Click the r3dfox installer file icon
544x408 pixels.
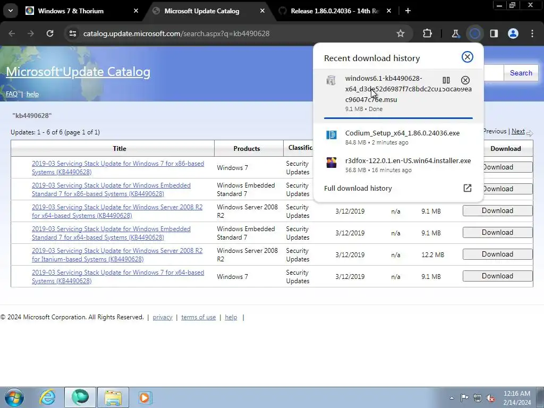pos(331,163)
